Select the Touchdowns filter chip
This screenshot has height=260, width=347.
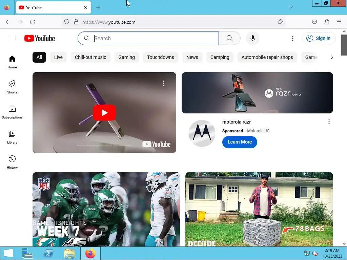pyautogui.click(x=160, y=57)
